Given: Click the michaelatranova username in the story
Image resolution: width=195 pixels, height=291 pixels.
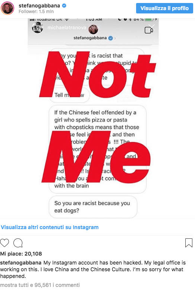Looking at the screenshot, I should coord(67,28).
